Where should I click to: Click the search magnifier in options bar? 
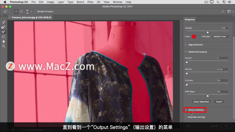pyautogui.click(x=223, y=12)
